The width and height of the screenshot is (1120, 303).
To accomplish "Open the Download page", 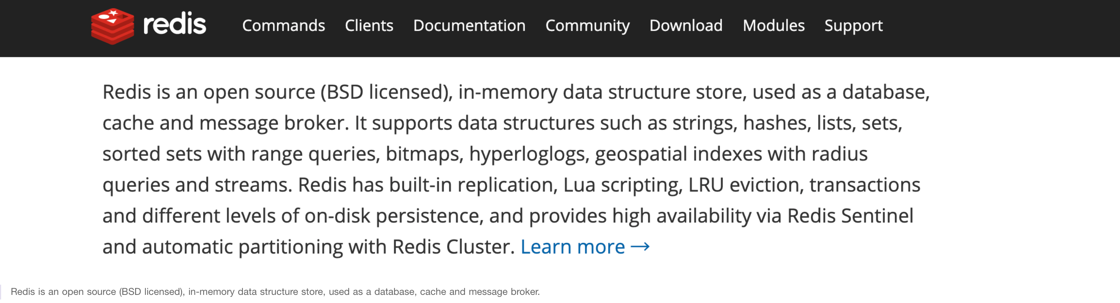I will (x=685, y=25).
